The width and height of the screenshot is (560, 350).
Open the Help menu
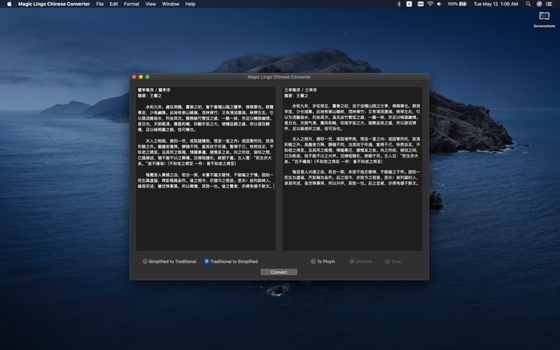click(x=190, y=4)
